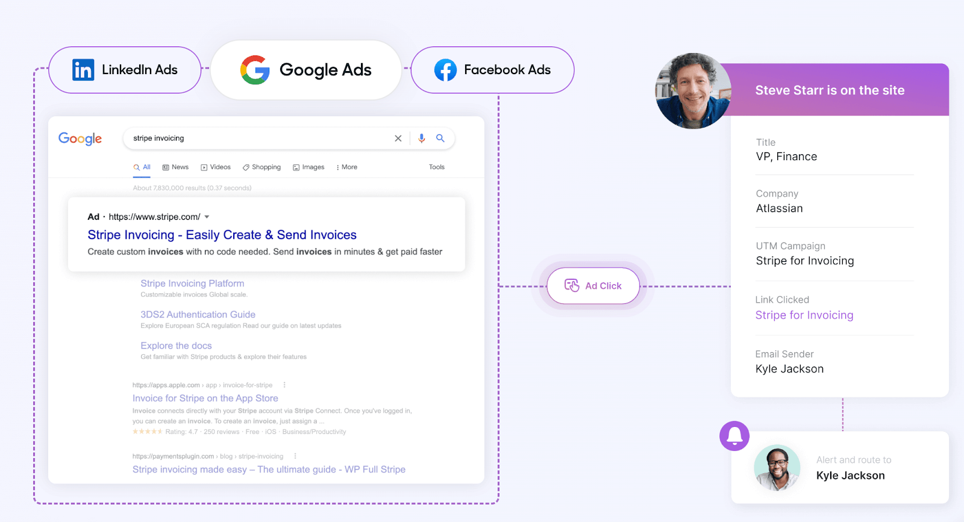Switch to the Videos tab
The height and width of the screenshot is (522, 964).
[216, 167]
